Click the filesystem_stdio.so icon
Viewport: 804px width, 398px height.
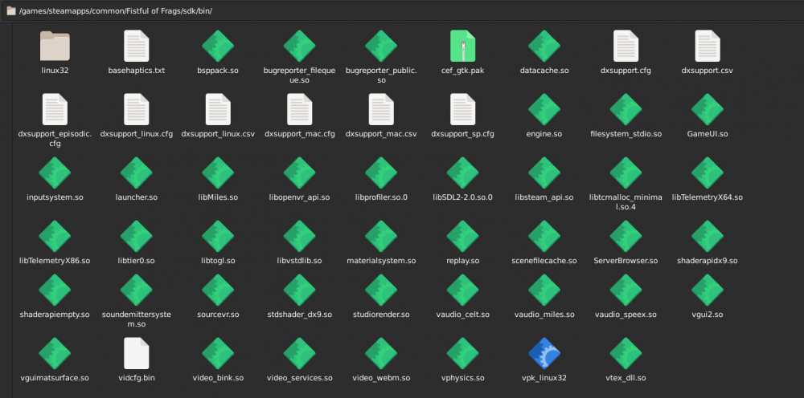tap(626, 109)
